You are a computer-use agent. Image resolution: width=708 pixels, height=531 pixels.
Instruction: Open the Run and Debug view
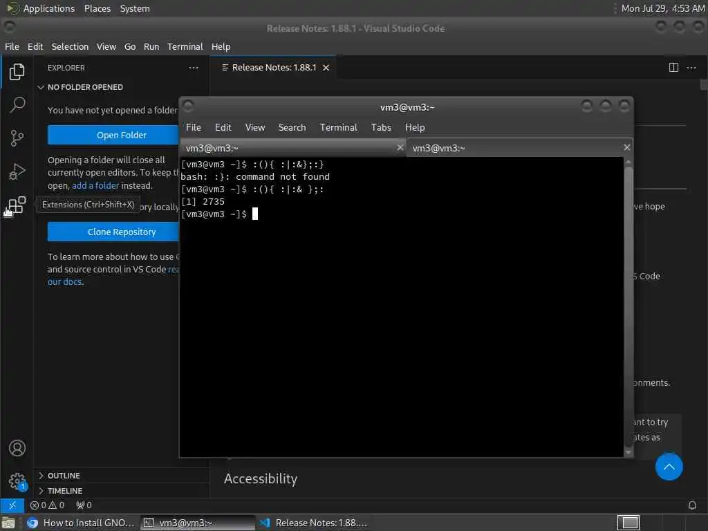(17, 171)
